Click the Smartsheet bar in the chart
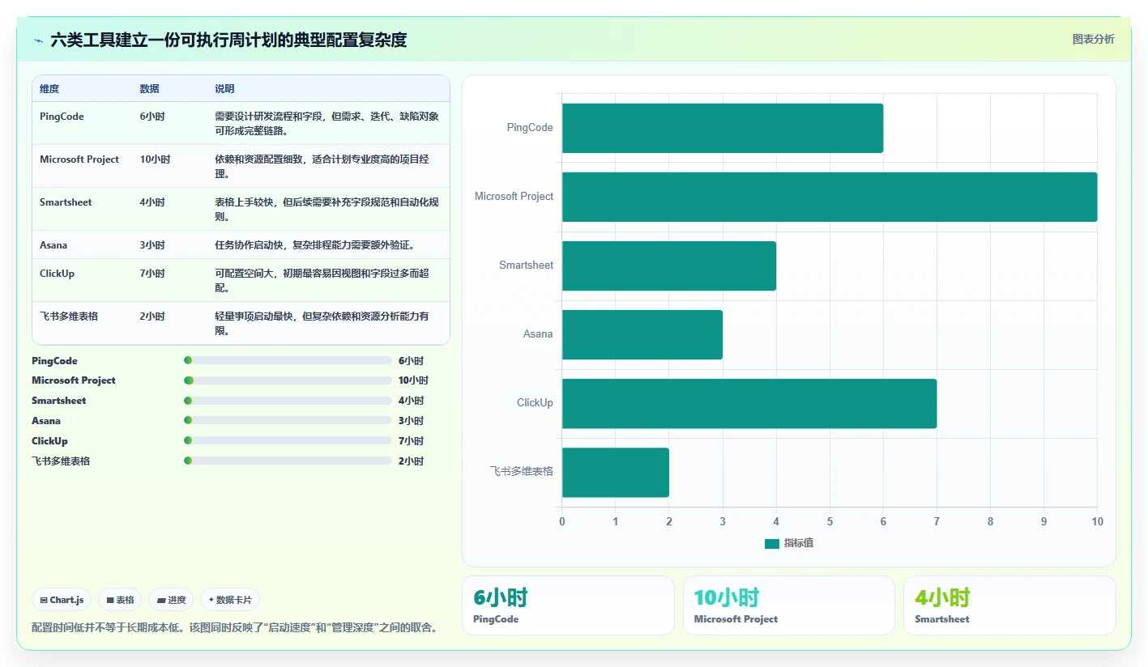Screen dimensions: 1148x667 [669, 266]
